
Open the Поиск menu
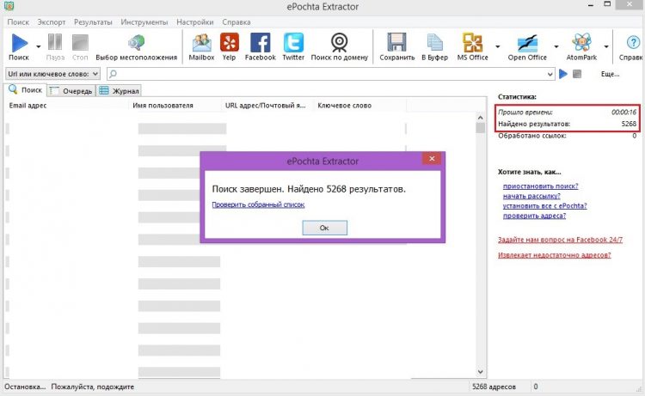(x=18, y=22)
